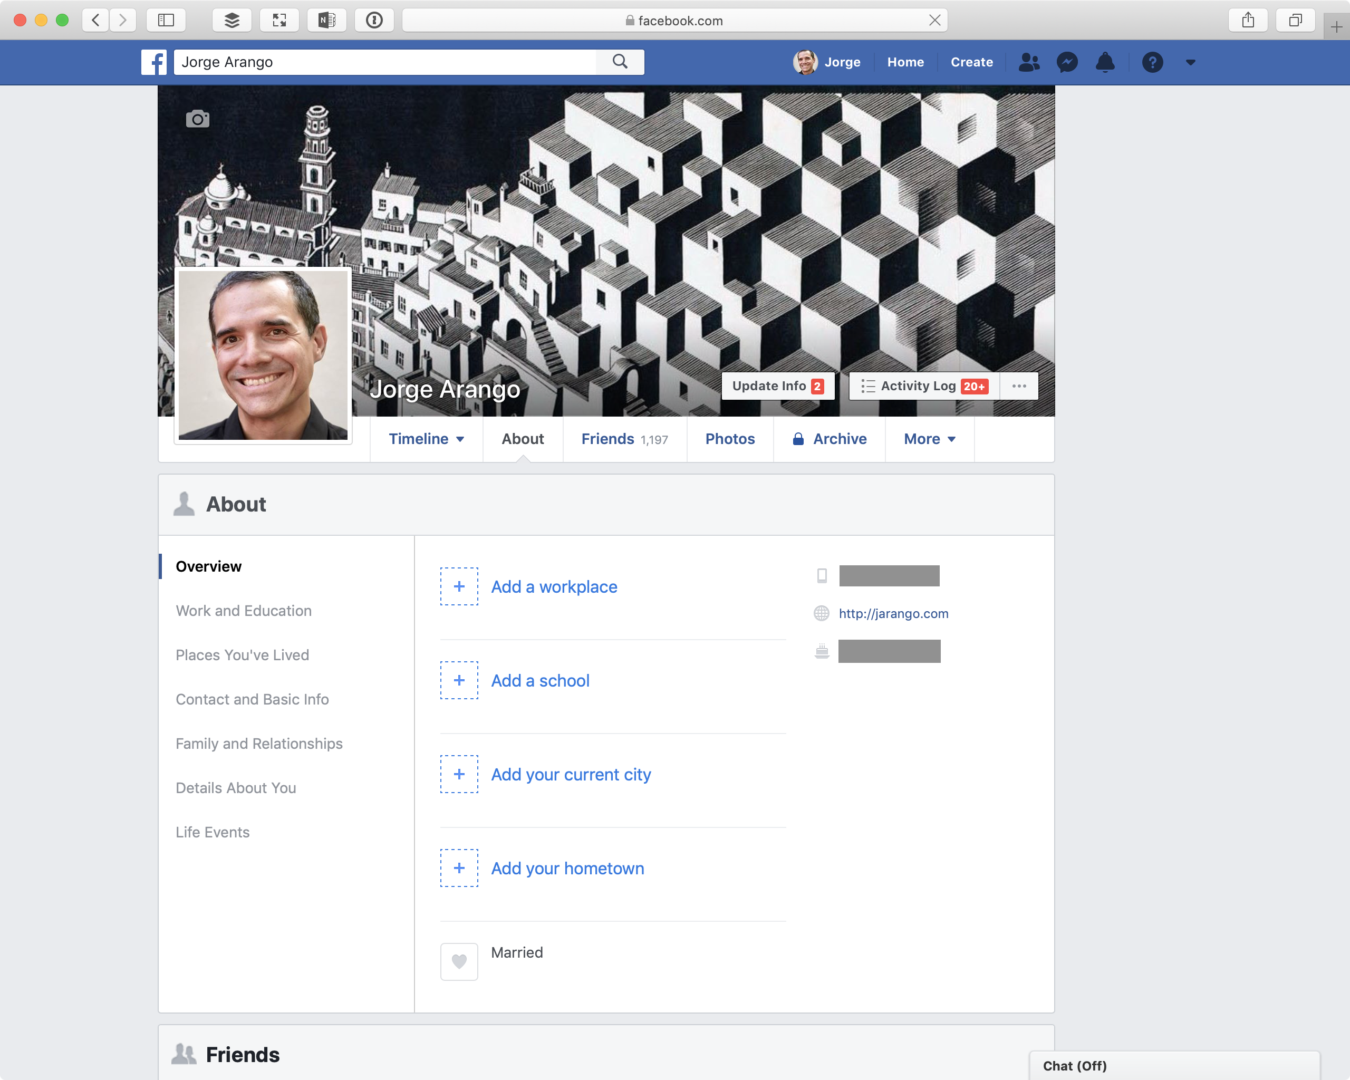Select Details About You section
Image resolution: width=1350 pixels, height=1080 pixels.
point(236,788)
